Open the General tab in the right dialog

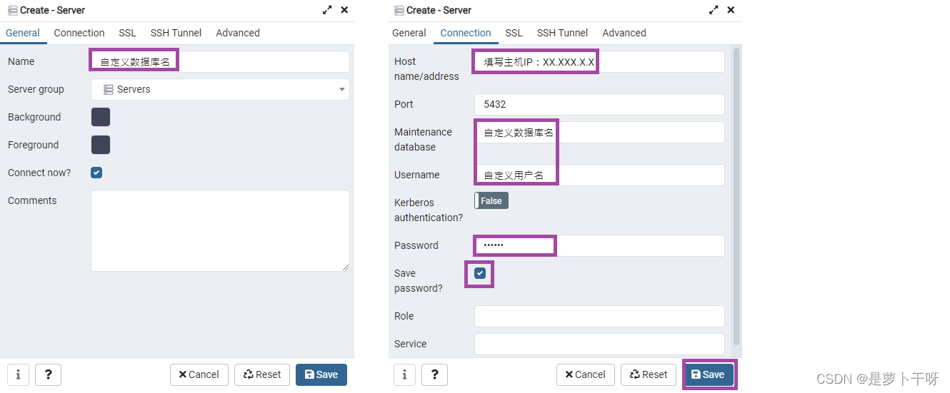409,33
